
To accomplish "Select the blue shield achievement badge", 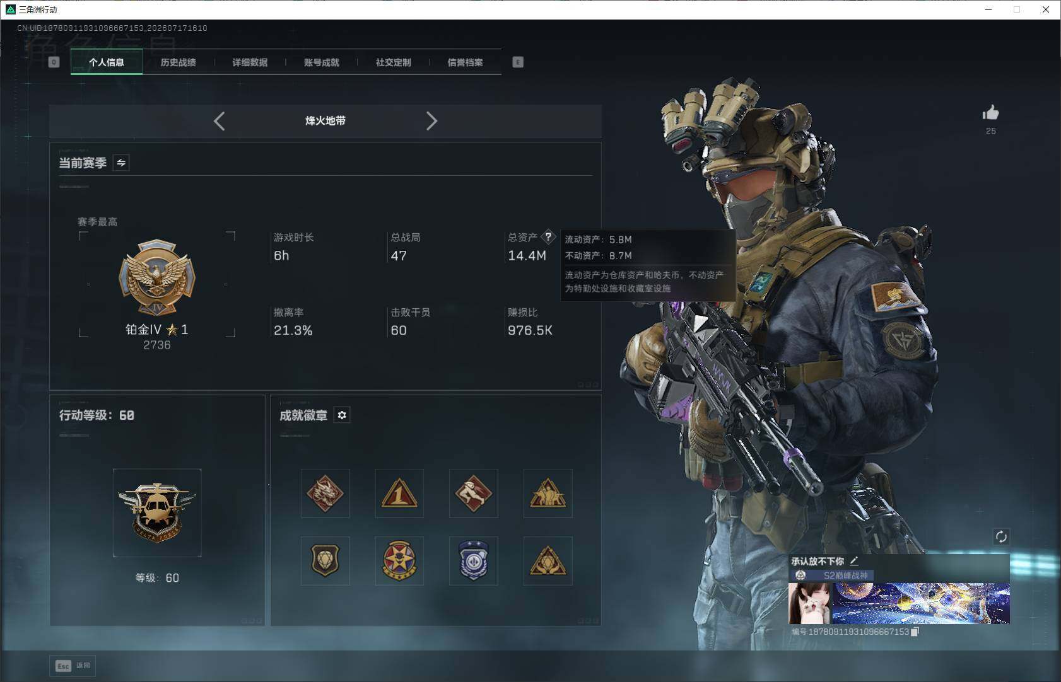I will (x=474, y=561).
